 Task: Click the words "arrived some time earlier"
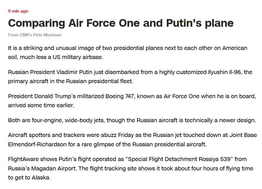tap(41, 105)
